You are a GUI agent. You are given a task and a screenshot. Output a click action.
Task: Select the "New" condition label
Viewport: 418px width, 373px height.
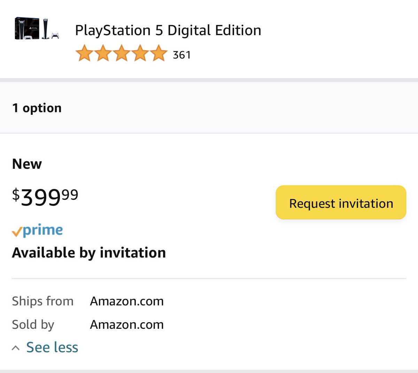(27, 164)
